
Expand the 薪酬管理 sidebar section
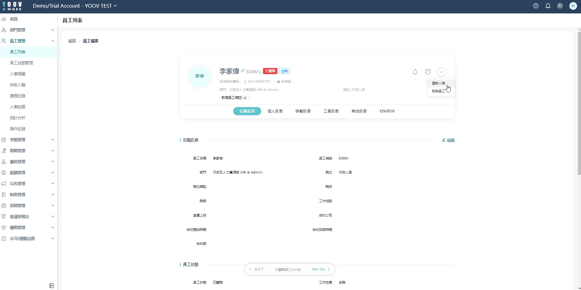click(x=28, y=173)
